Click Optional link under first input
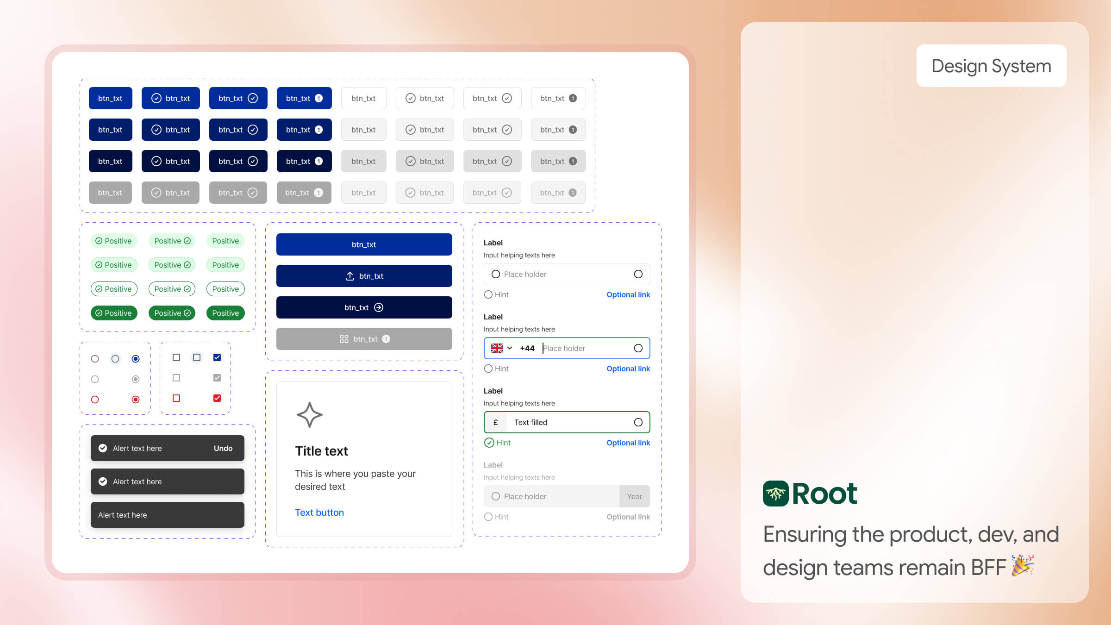The height and width of the screenshot is (625, 1111). pyautogui.click(x=628, y=294)
